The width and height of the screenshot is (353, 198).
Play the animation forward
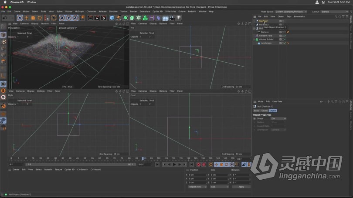[x=174, y=165]
